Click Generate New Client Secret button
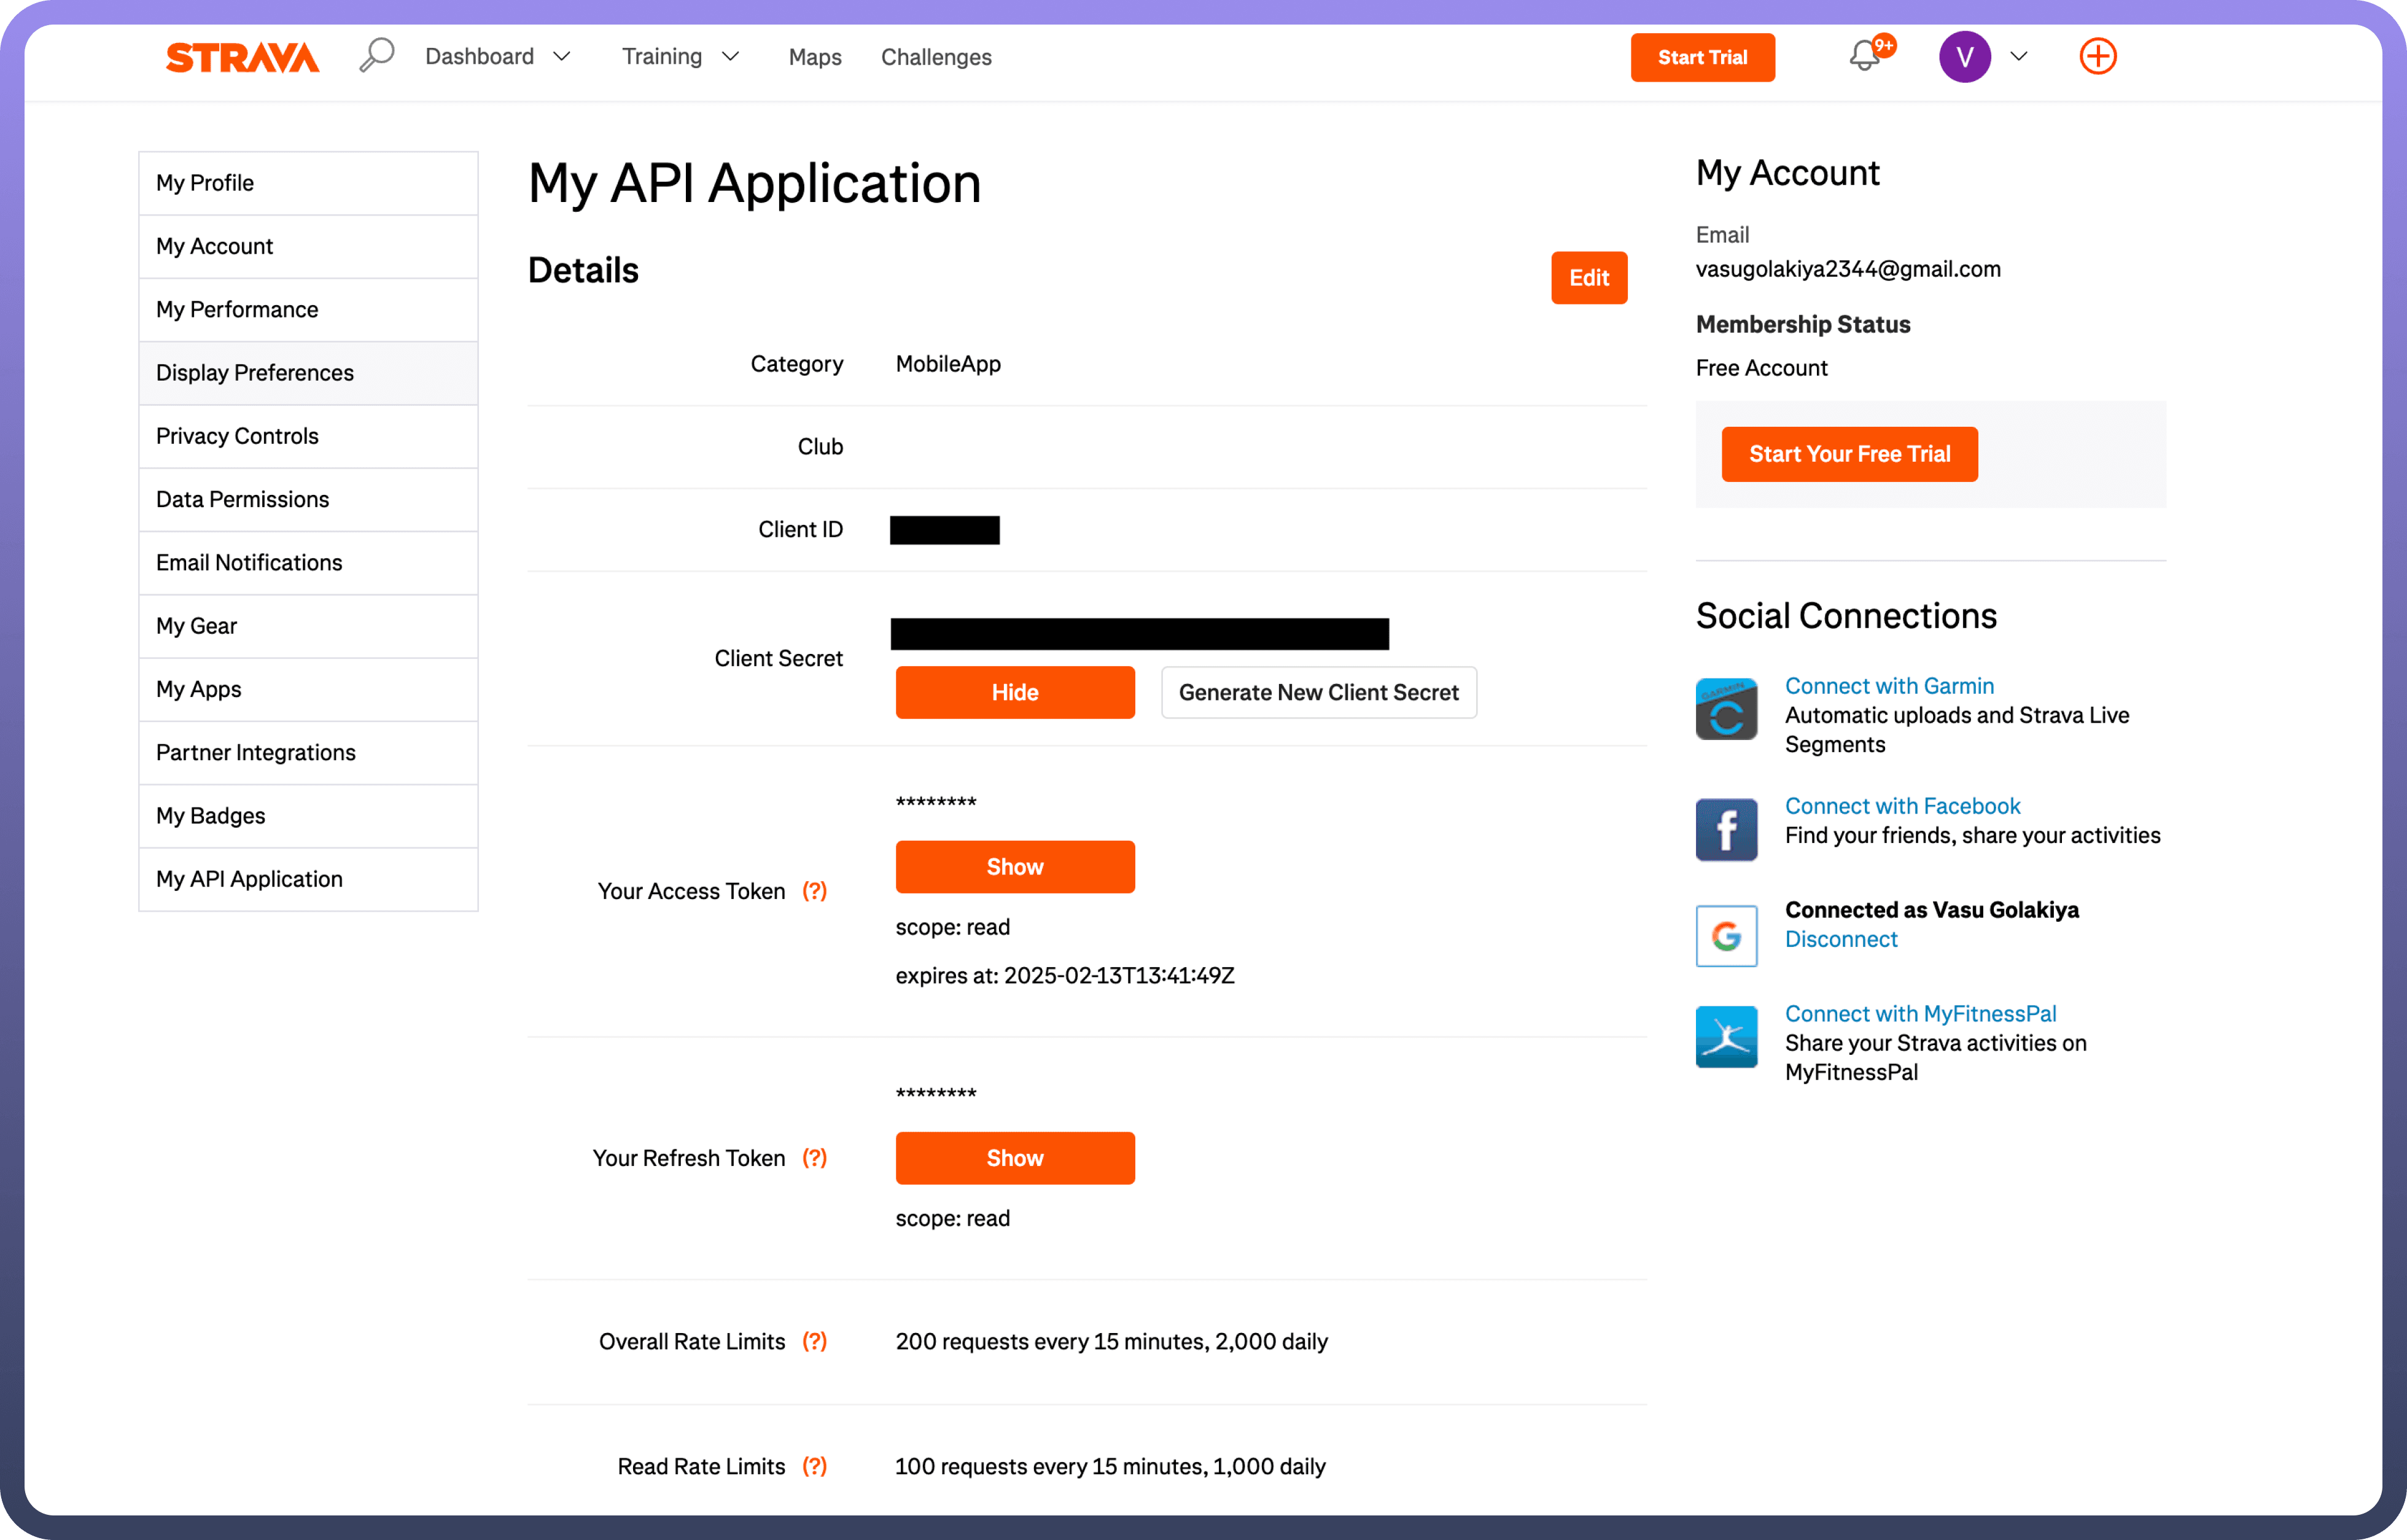This screenshot has width=2407, height=1540. point(1318,692)
